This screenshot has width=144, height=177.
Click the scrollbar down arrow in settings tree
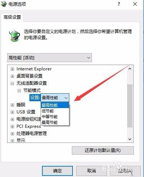(130, 139)
